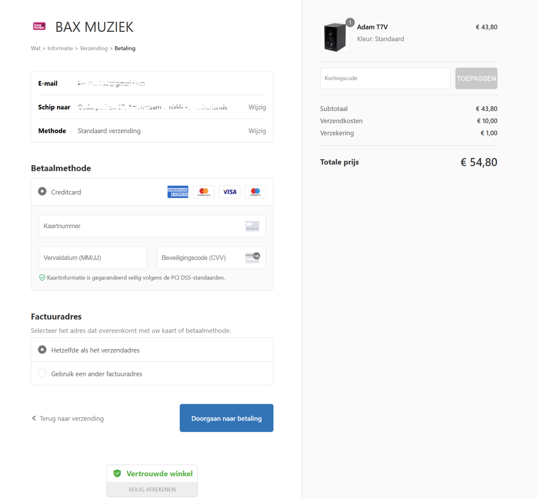Click the CVV help card icon

[252, 257]
